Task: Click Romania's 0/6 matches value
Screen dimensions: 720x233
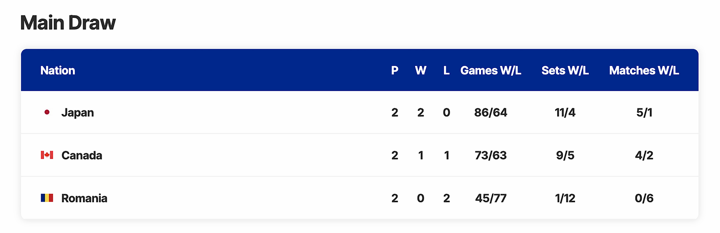Action: click(644, 198)
